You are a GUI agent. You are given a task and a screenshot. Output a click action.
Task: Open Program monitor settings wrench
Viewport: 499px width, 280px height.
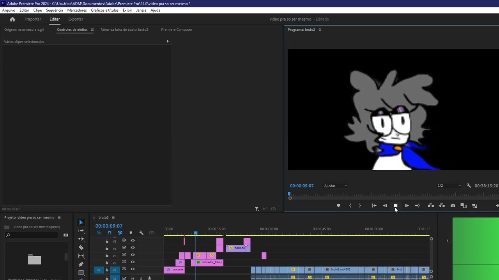469,186
